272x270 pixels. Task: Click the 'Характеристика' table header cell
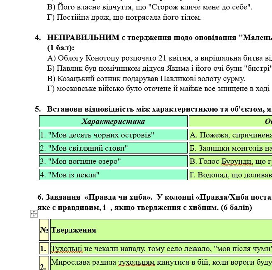(x=113, y=121)
